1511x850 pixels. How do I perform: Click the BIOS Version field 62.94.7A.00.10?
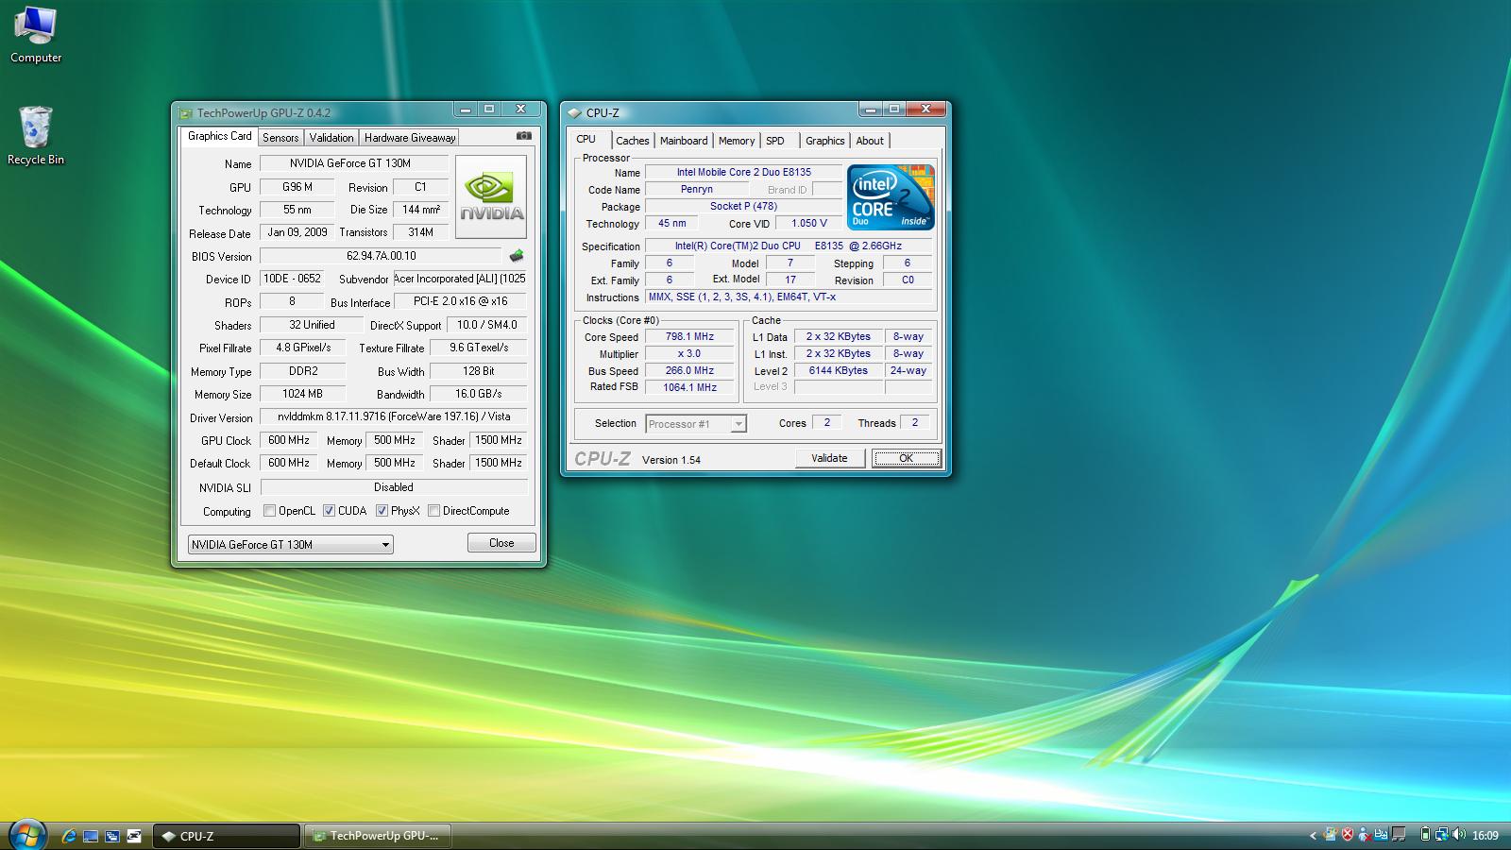(381, 256)
